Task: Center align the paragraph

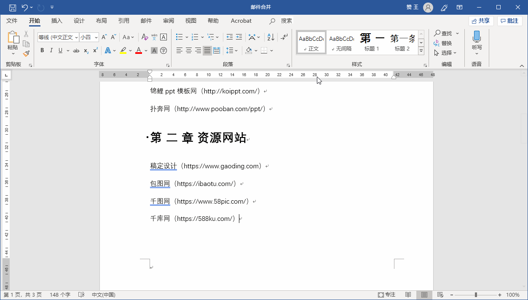Action: (x=189, y=50)
